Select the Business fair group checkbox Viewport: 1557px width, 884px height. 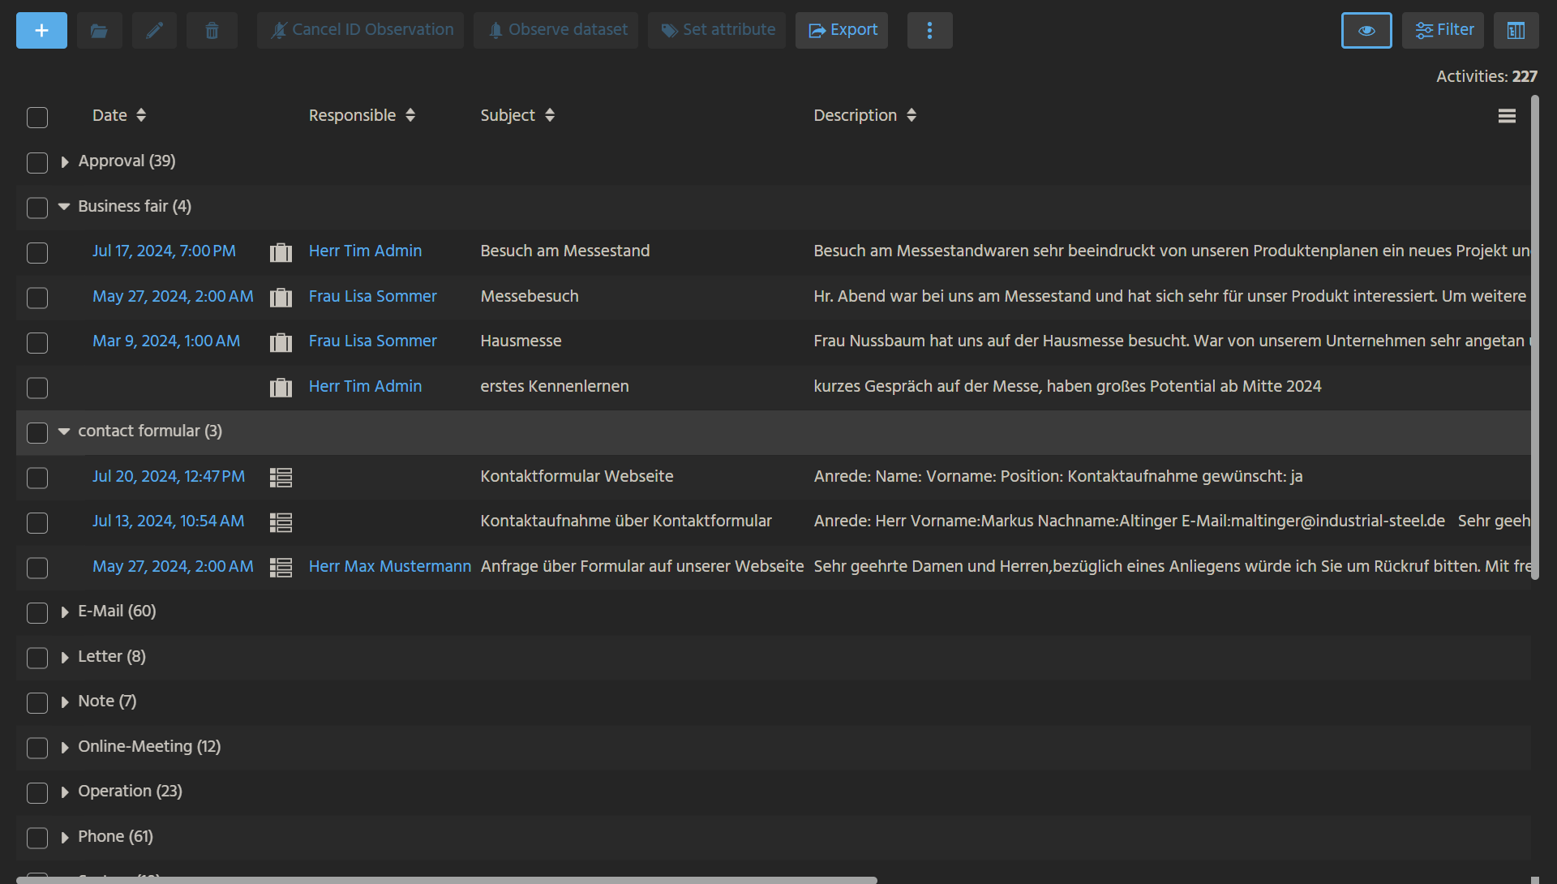point(37,208)
